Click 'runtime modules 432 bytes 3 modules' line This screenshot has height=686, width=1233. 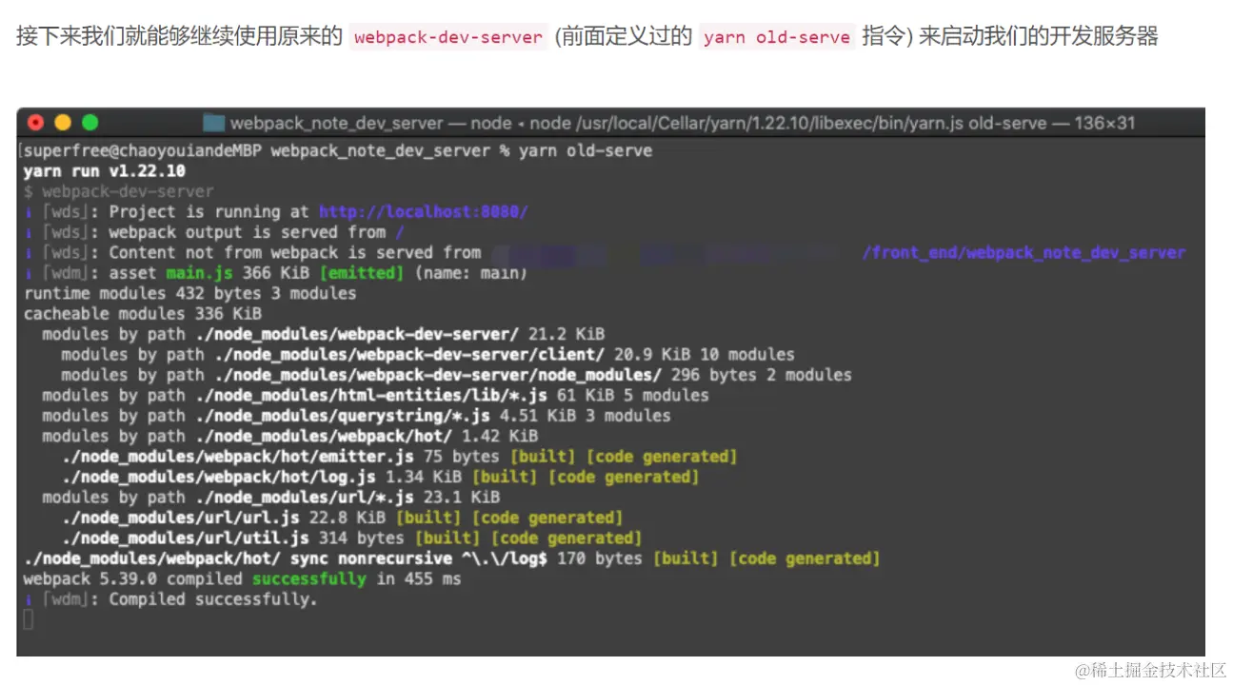pos(190,294)
